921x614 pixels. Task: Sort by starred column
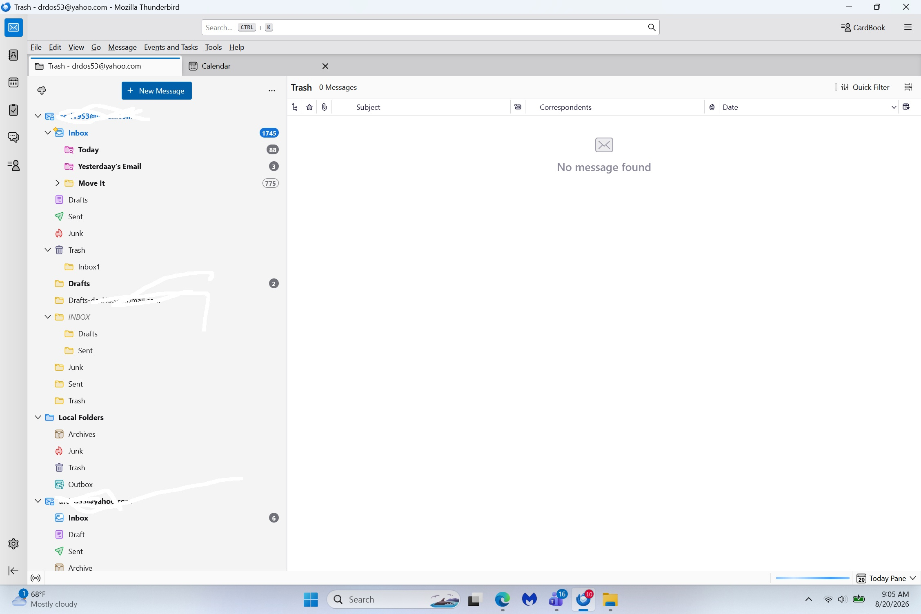tap(309, 107)
